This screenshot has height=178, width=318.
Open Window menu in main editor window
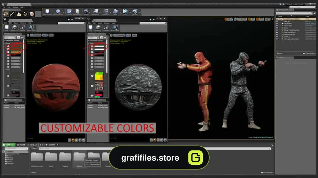tap(15, 7)
